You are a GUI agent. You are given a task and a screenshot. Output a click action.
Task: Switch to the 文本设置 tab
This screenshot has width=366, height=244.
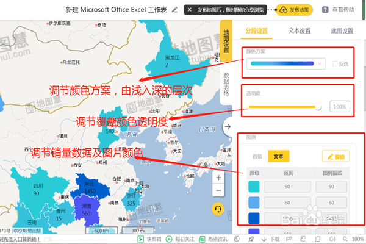point(300,31)
